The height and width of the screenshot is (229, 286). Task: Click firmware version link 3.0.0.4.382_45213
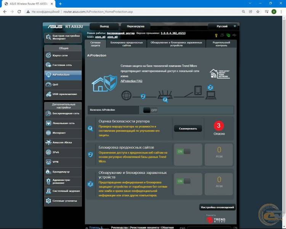(173, 33)
